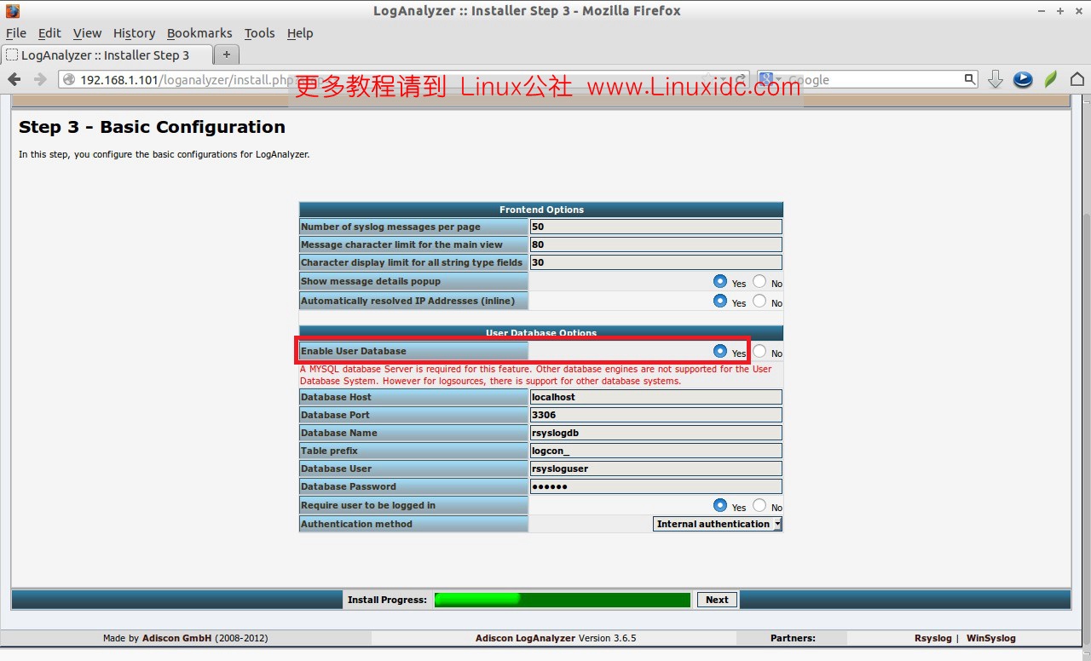Open the Rsyslog link in the footer

pyautogui.click(x=933, y=637)
